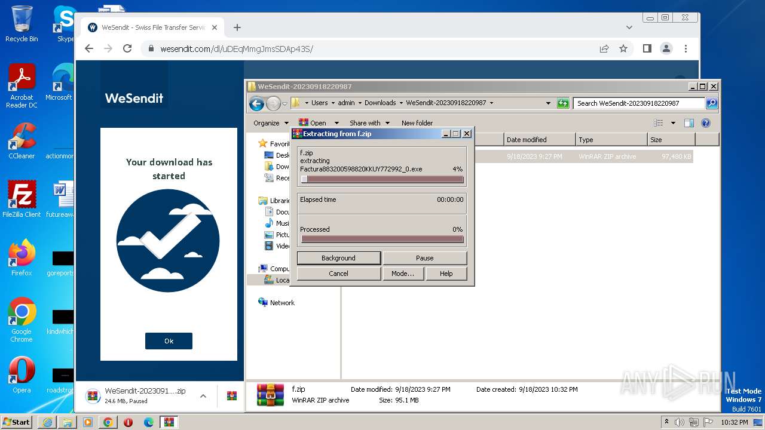Image resolution: width=765 pixels, height=430 pixels.
Task: Open Share with dropdown menu
Action: tap(369, 123)
